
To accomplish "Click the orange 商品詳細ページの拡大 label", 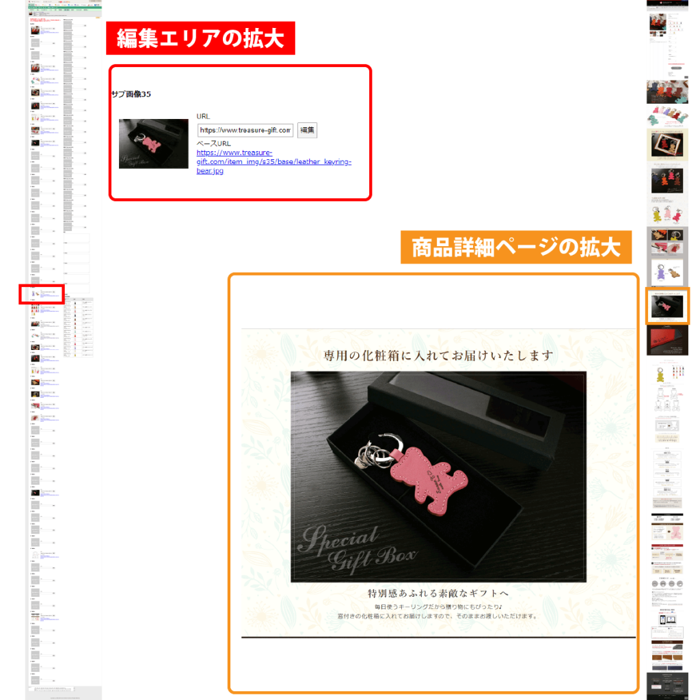I will coord(516,247).
